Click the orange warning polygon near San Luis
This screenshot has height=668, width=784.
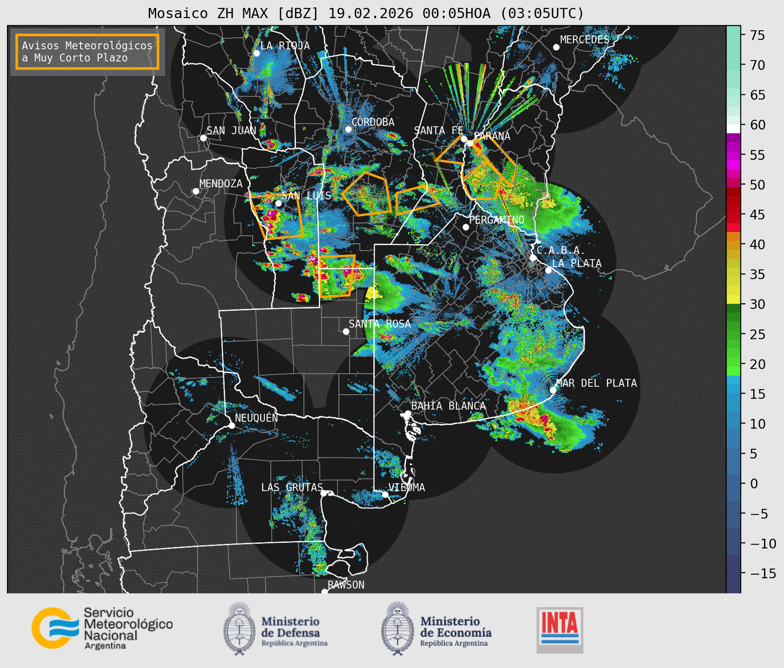(x=278, y=216)
